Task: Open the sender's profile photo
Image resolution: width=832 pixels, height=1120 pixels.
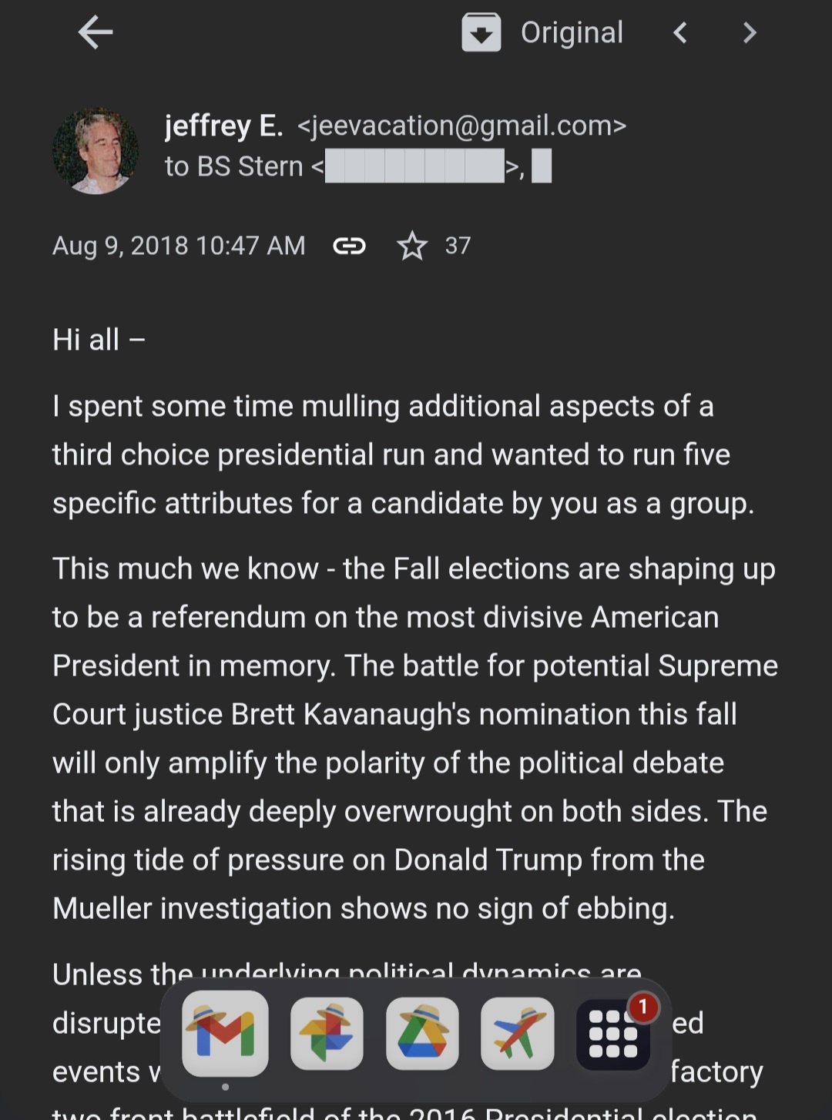Action: coord(96,151)
